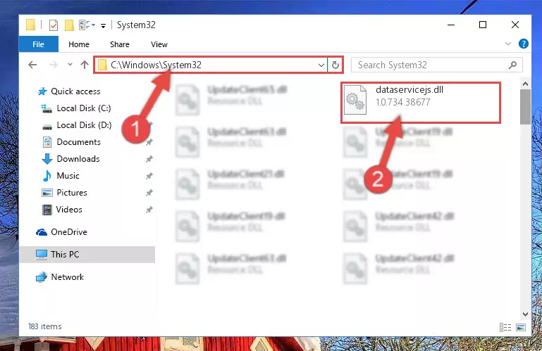This screenshot has height=351, width=542.
Task: Click the scrollbar up arrow in file list
Action: [x=525, y=84]
